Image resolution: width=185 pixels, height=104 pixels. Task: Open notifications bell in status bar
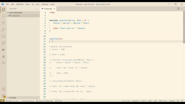coord(182,101)
